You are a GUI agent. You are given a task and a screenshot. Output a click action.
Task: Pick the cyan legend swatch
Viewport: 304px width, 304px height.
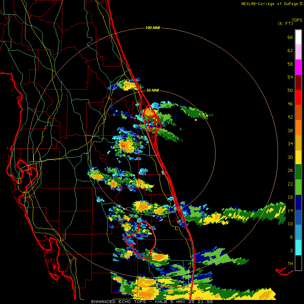[298, 248]
